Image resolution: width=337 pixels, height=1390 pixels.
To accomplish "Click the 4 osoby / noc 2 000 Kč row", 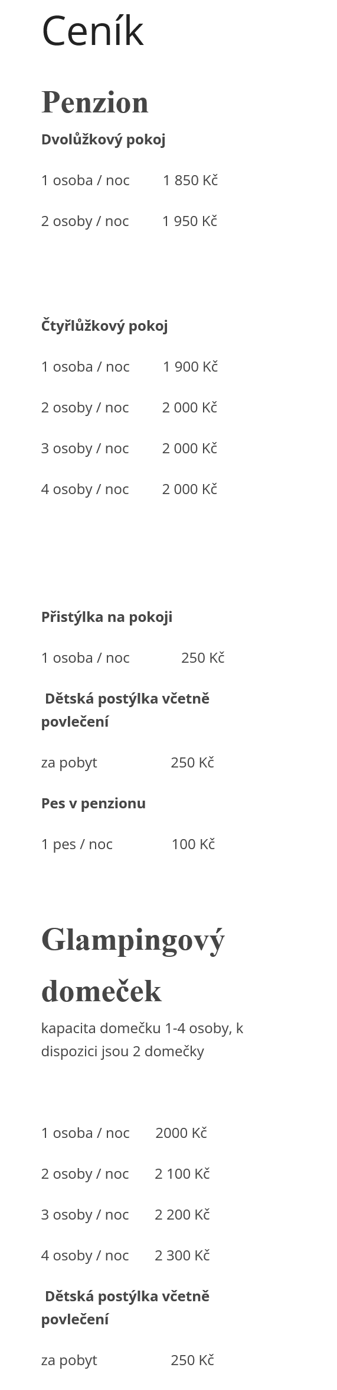I will point(129,489).
